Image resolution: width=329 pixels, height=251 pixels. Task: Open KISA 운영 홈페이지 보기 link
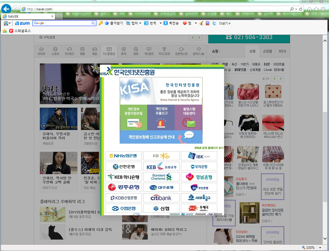click(x=209, y=148)
